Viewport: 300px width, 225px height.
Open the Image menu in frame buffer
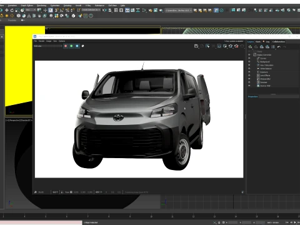(49, 41)
